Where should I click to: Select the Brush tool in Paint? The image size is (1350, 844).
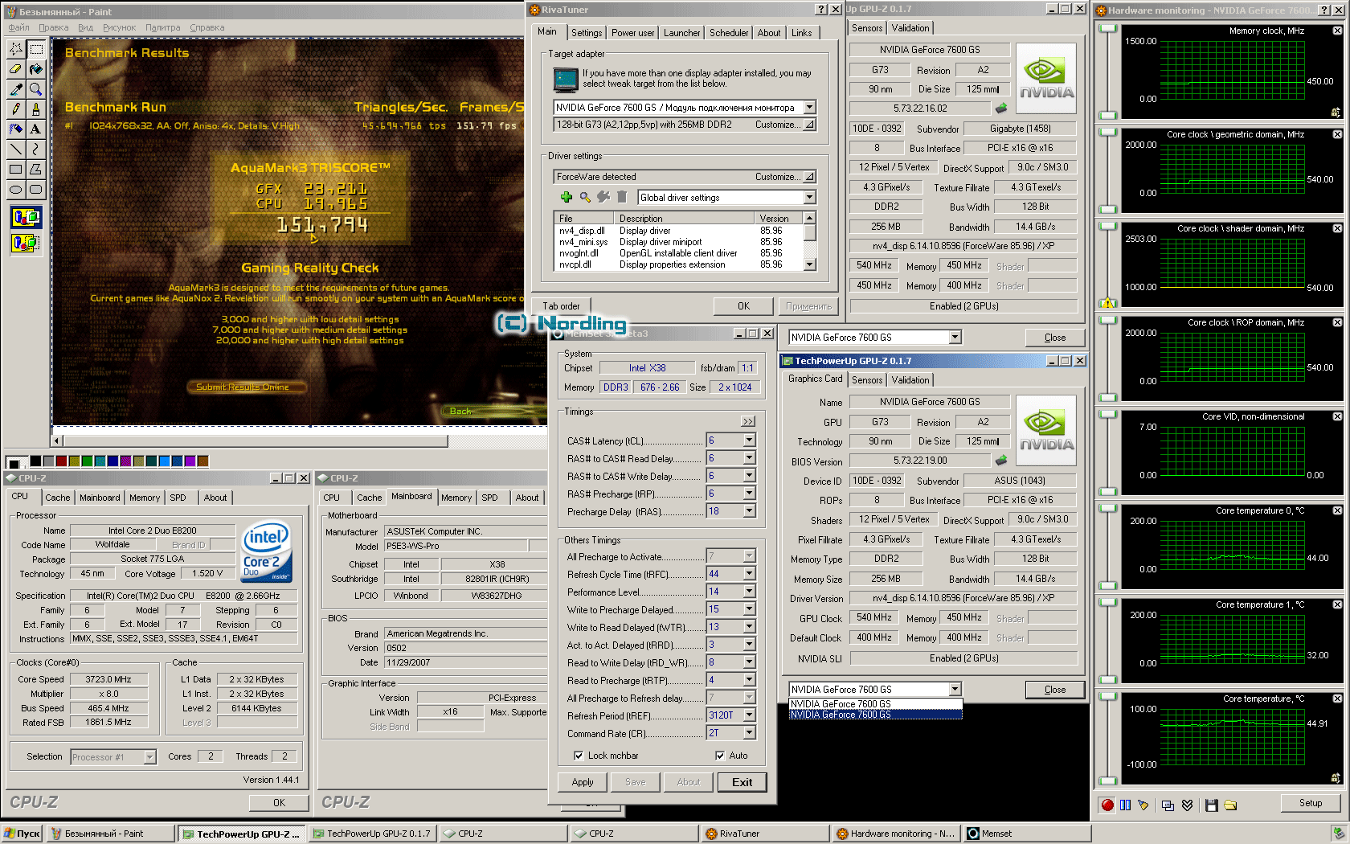35,109
